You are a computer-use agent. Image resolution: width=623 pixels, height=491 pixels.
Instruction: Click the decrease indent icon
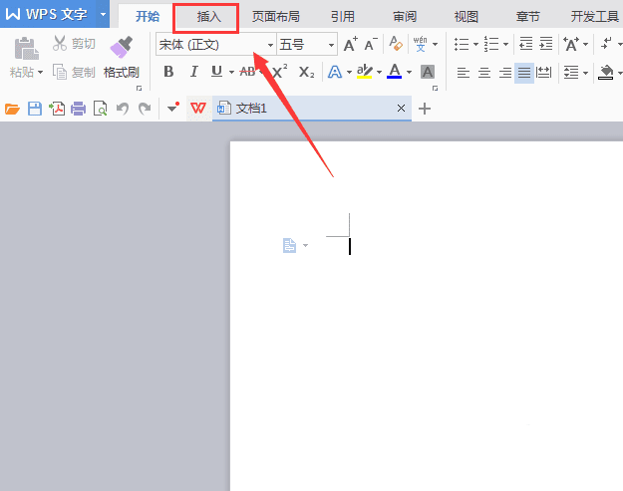click(x=526, y=44)
